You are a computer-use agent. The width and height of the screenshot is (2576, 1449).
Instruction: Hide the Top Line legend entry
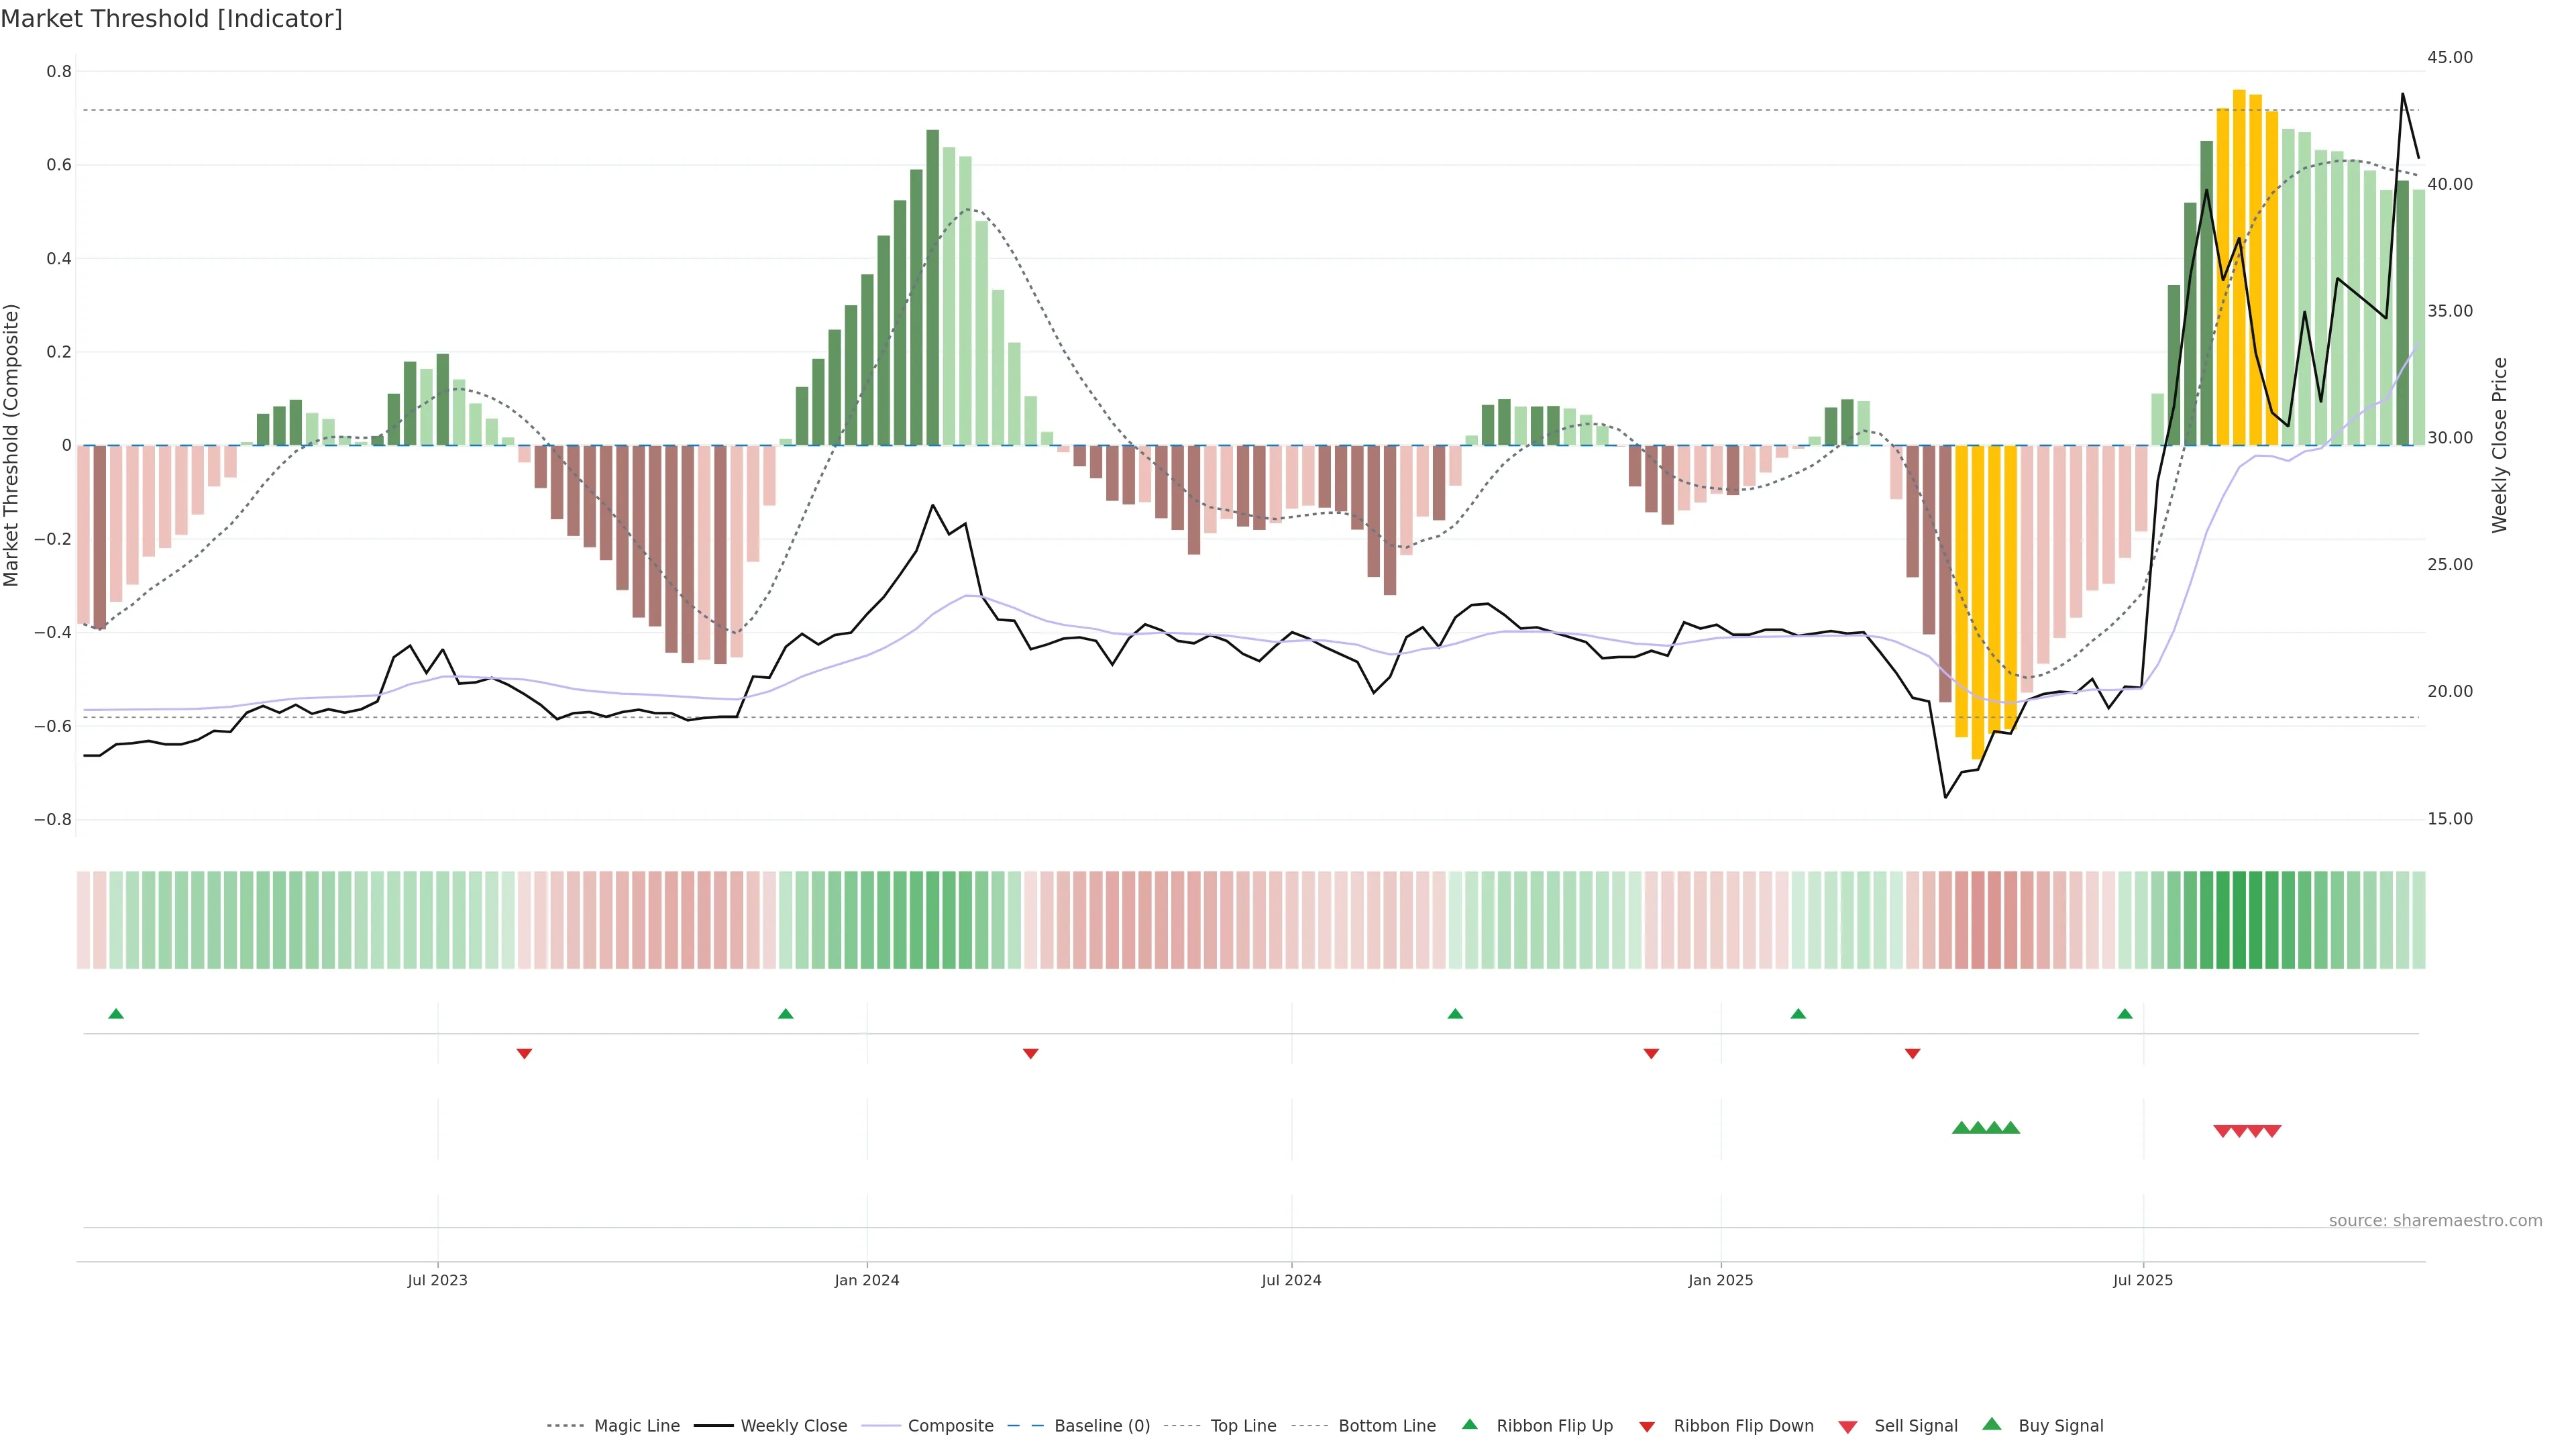point(1243,1426)
